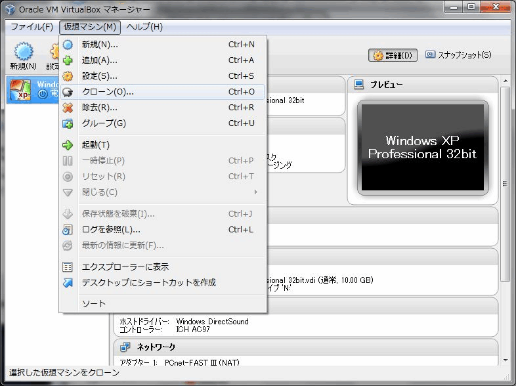This screenshot has width=516, height=386.
Task: Click the VirtualBox cube title bar icon
Action: point(10,9)
